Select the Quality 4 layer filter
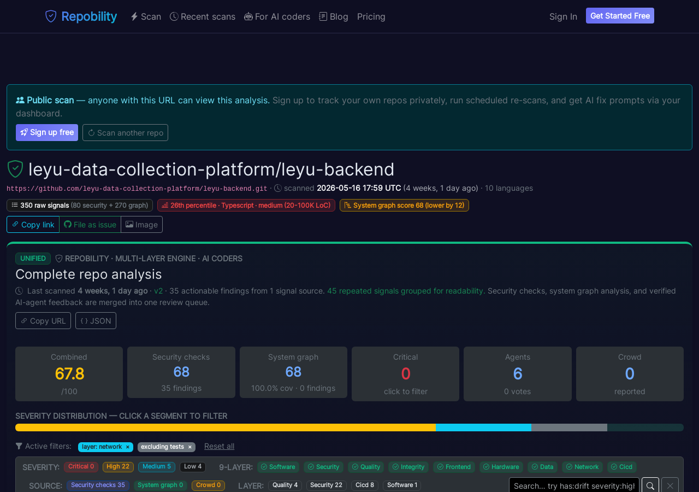Screen dimensions: 699x492 [x=285, y=485]
